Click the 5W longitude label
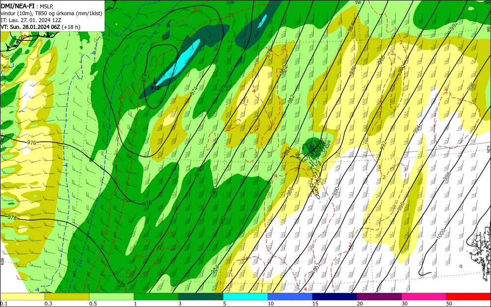Image resolution: width=491 pixels, height=307 pixels. [358, 2]
